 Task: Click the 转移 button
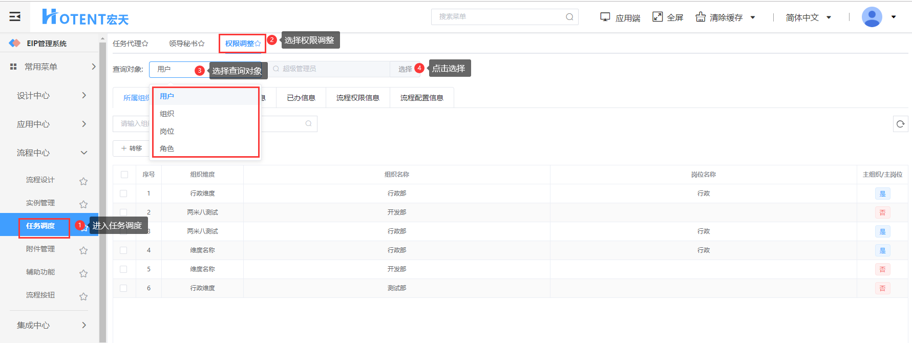[x=132, y=148]
